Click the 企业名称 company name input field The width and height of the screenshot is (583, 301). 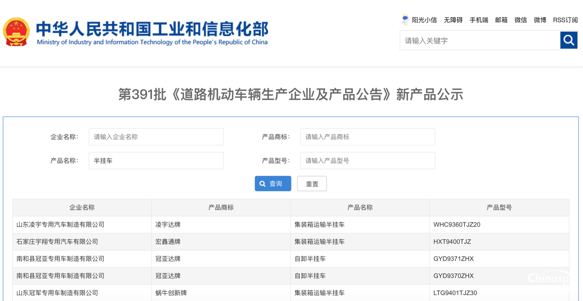point(156,137)
